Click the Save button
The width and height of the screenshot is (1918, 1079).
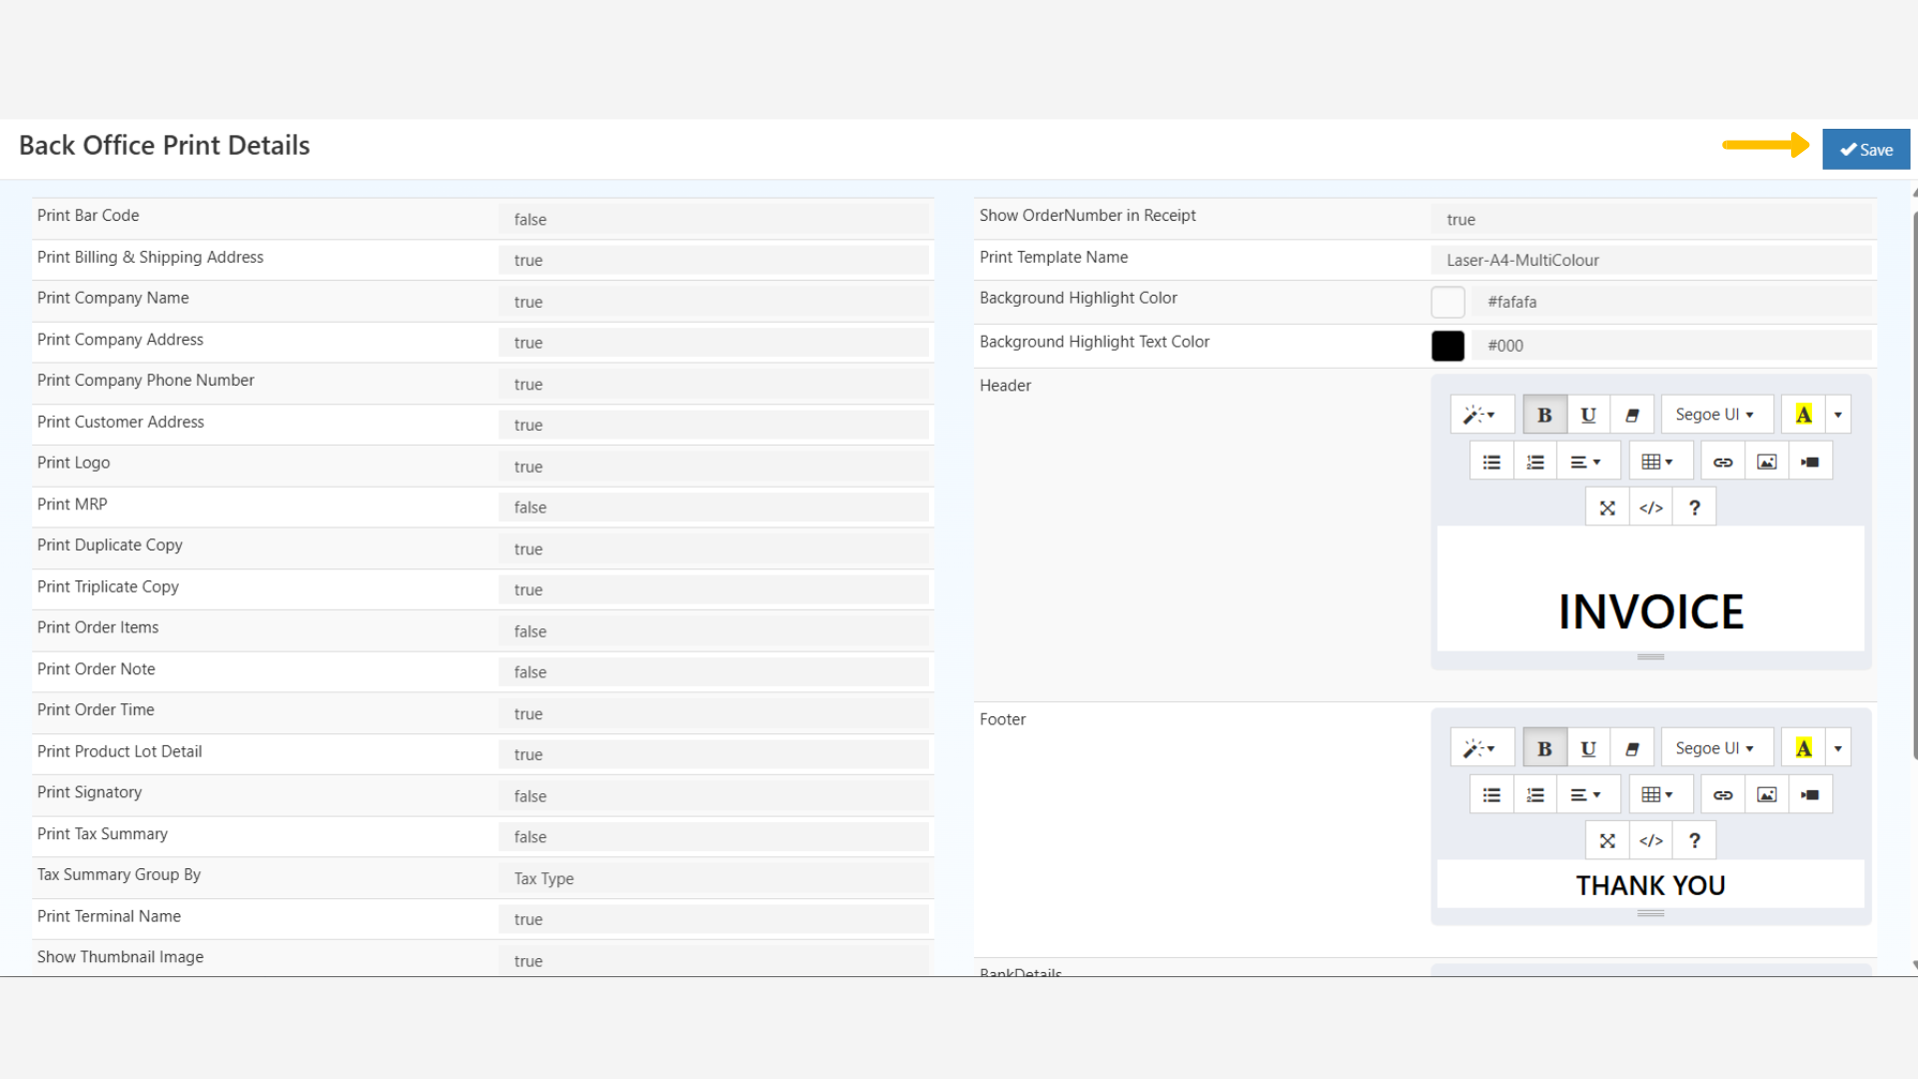1866,149
